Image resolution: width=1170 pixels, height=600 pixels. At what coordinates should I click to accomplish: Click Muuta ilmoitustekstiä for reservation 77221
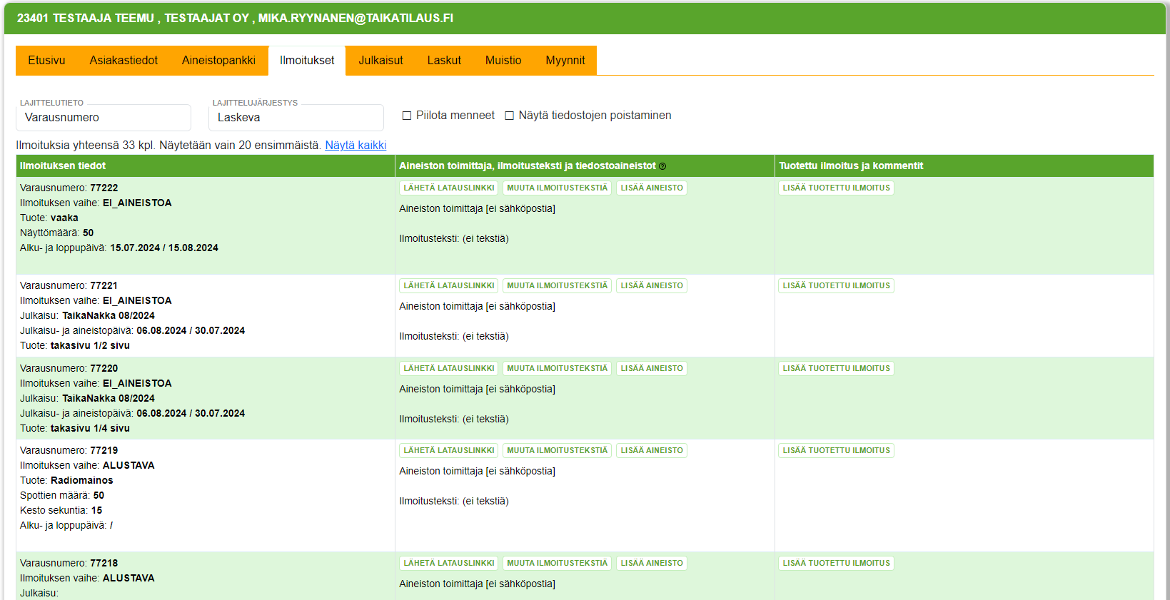tap(558, 285)
